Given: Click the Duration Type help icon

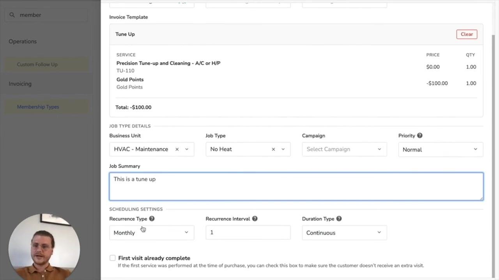Looking at the screenshot, I should coord(339,219).
